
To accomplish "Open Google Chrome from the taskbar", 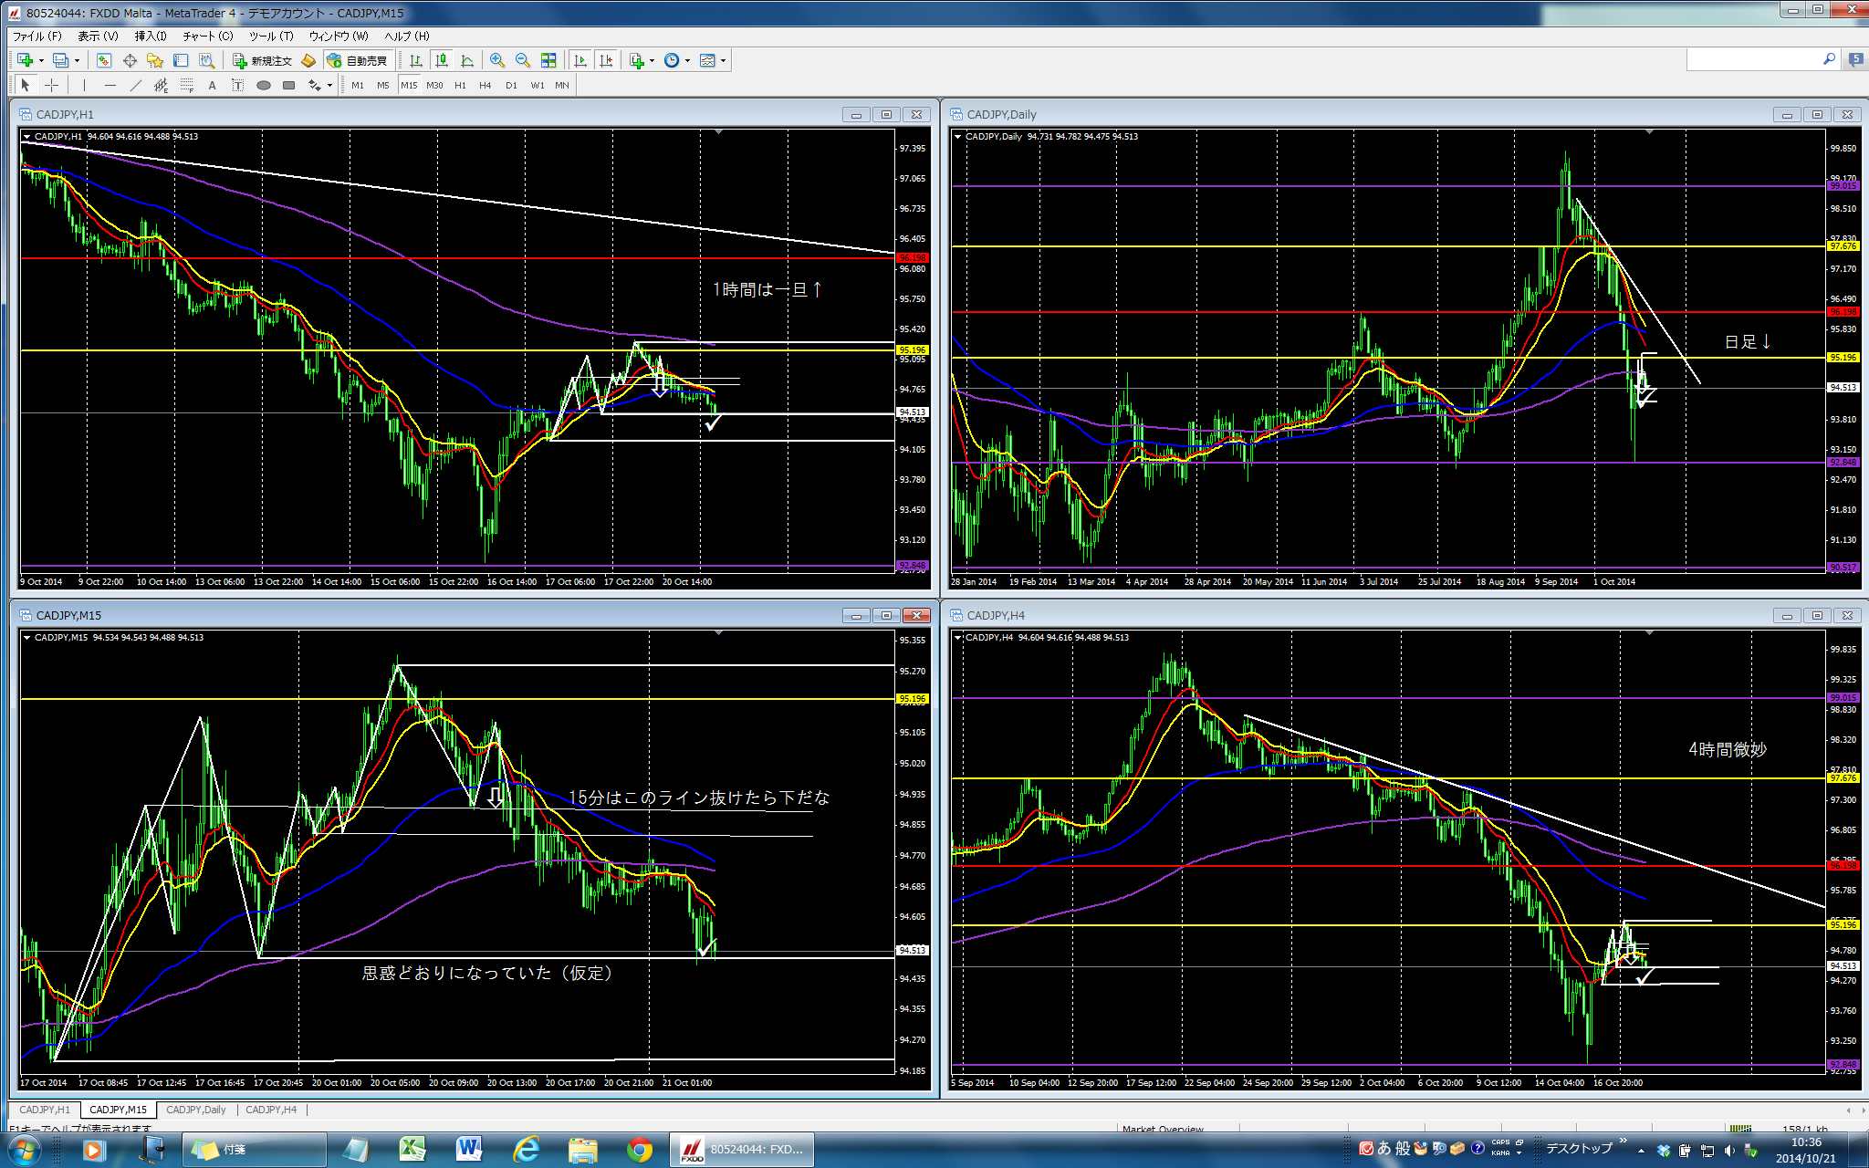I will pyautogui.click(x=639, y=1150).
